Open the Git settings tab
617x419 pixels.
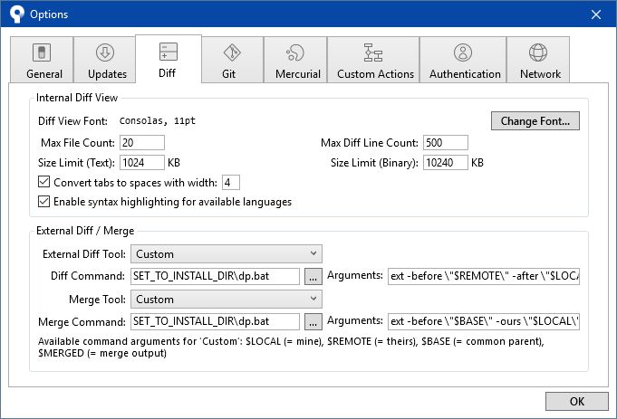[x=232, y=60]
